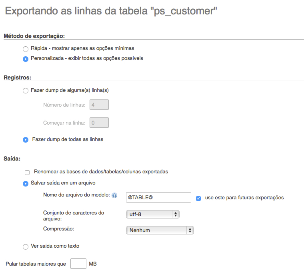
Task: Choose Fazer dump de todas as linhas
Action: pos(26,139)
